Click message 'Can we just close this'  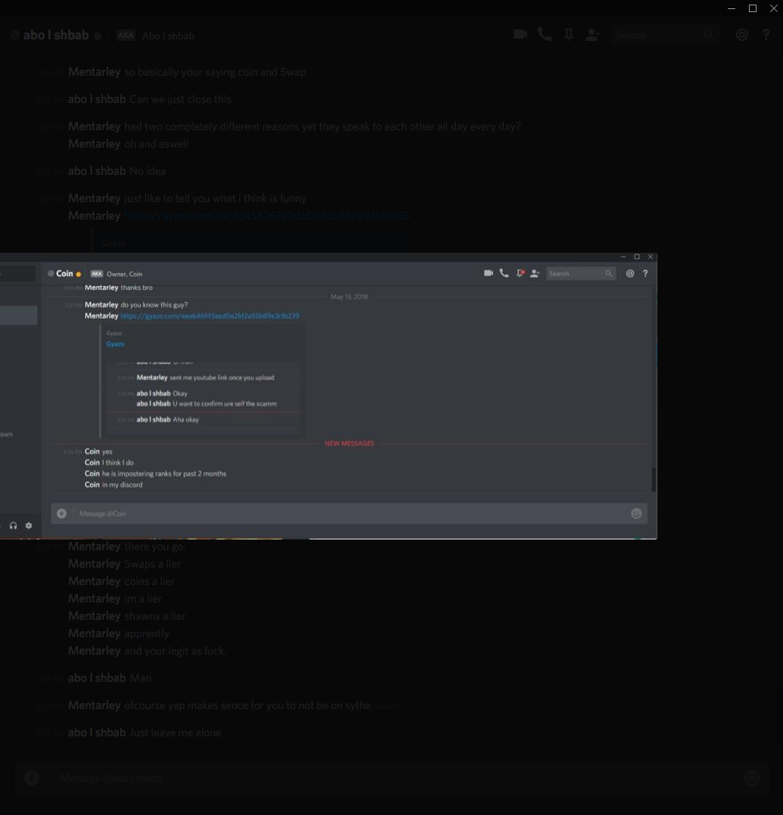coord(180,99)
